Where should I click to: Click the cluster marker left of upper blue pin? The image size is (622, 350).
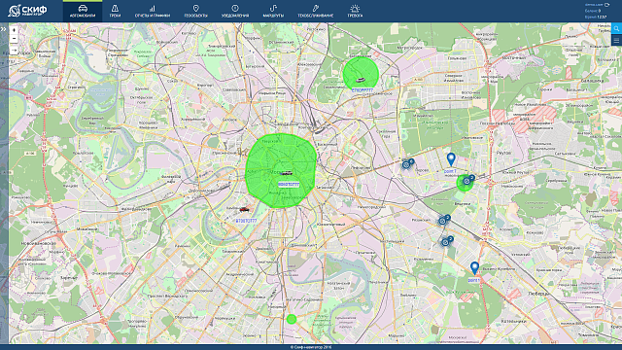tap(407, 164)
